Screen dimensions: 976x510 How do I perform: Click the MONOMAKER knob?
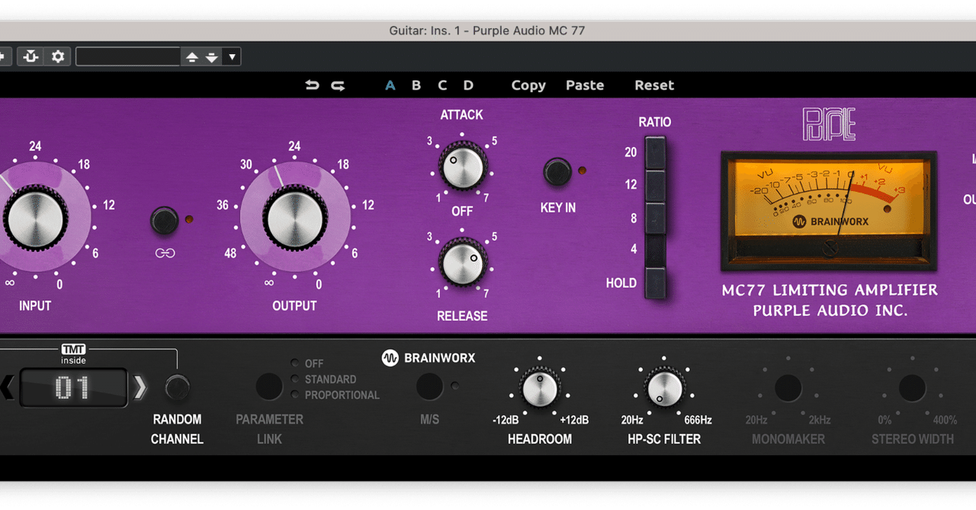[788, 388]
